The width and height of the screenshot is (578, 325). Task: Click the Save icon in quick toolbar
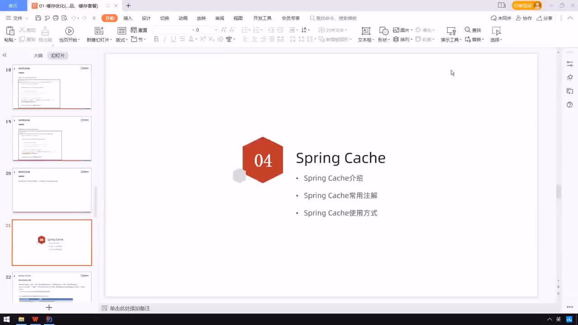[x=38, y=18]
